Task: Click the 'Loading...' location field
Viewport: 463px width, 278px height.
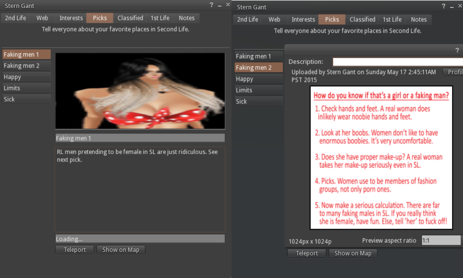Action: [140, 239]
